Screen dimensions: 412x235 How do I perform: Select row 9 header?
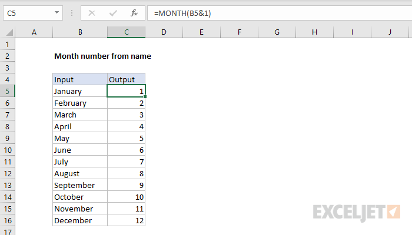(x=7, y=138)
